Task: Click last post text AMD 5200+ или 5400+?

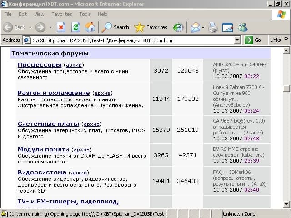Action: pos(240,64)
